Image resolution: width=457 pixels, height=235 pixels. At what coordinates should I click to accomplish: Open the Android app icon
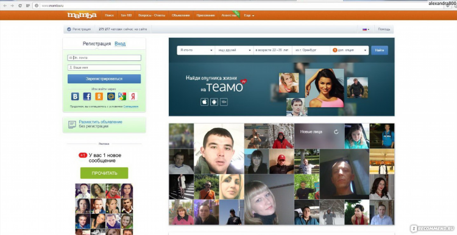pyautogui.click(x=214, y=102)
